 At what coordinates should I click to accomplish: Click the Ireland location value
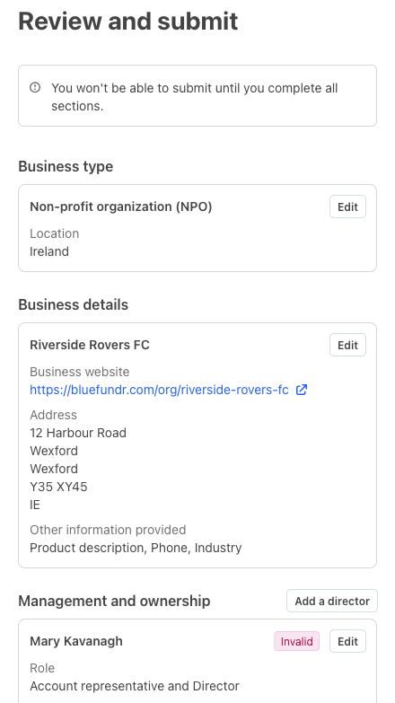click(49, 251)
